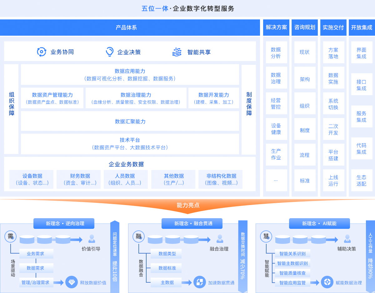
Task: Click the person icon above 辅助决策
Action: (x=347, y=239)
